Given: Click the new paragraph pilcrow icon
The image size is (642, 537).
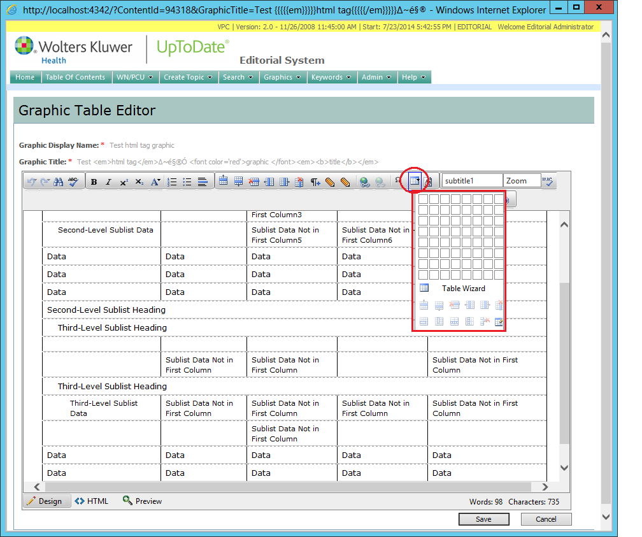Looking at the screenshot, I should point(315,182).
